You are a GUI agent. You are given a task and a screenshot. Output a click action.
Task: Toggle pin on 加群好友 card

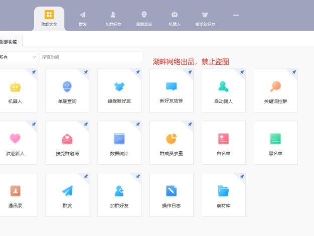tap(138, 176)
